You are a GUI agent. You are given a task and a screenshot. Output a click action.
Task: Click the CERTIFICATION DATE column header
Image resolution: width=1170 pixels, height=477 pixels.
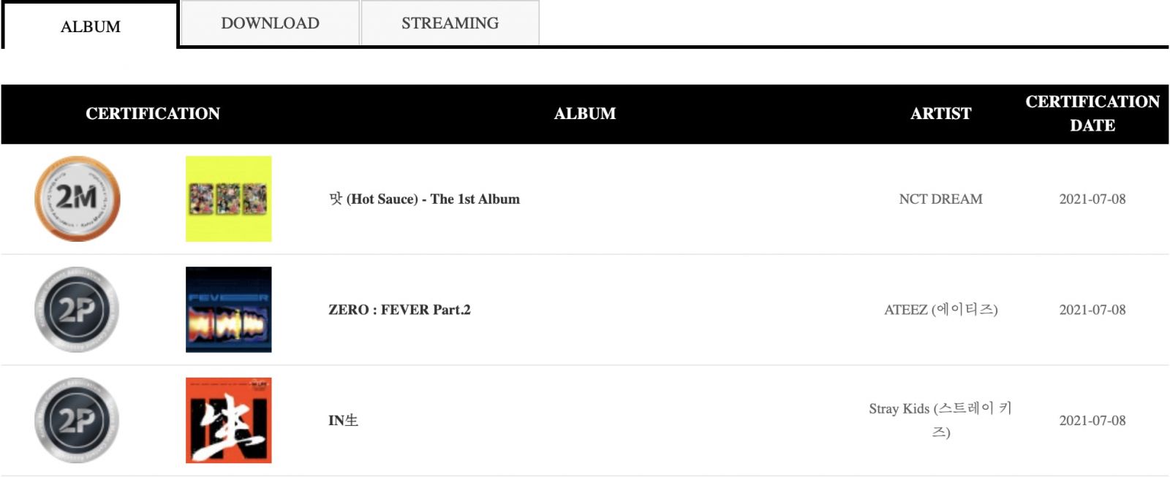click(1092, 113)
